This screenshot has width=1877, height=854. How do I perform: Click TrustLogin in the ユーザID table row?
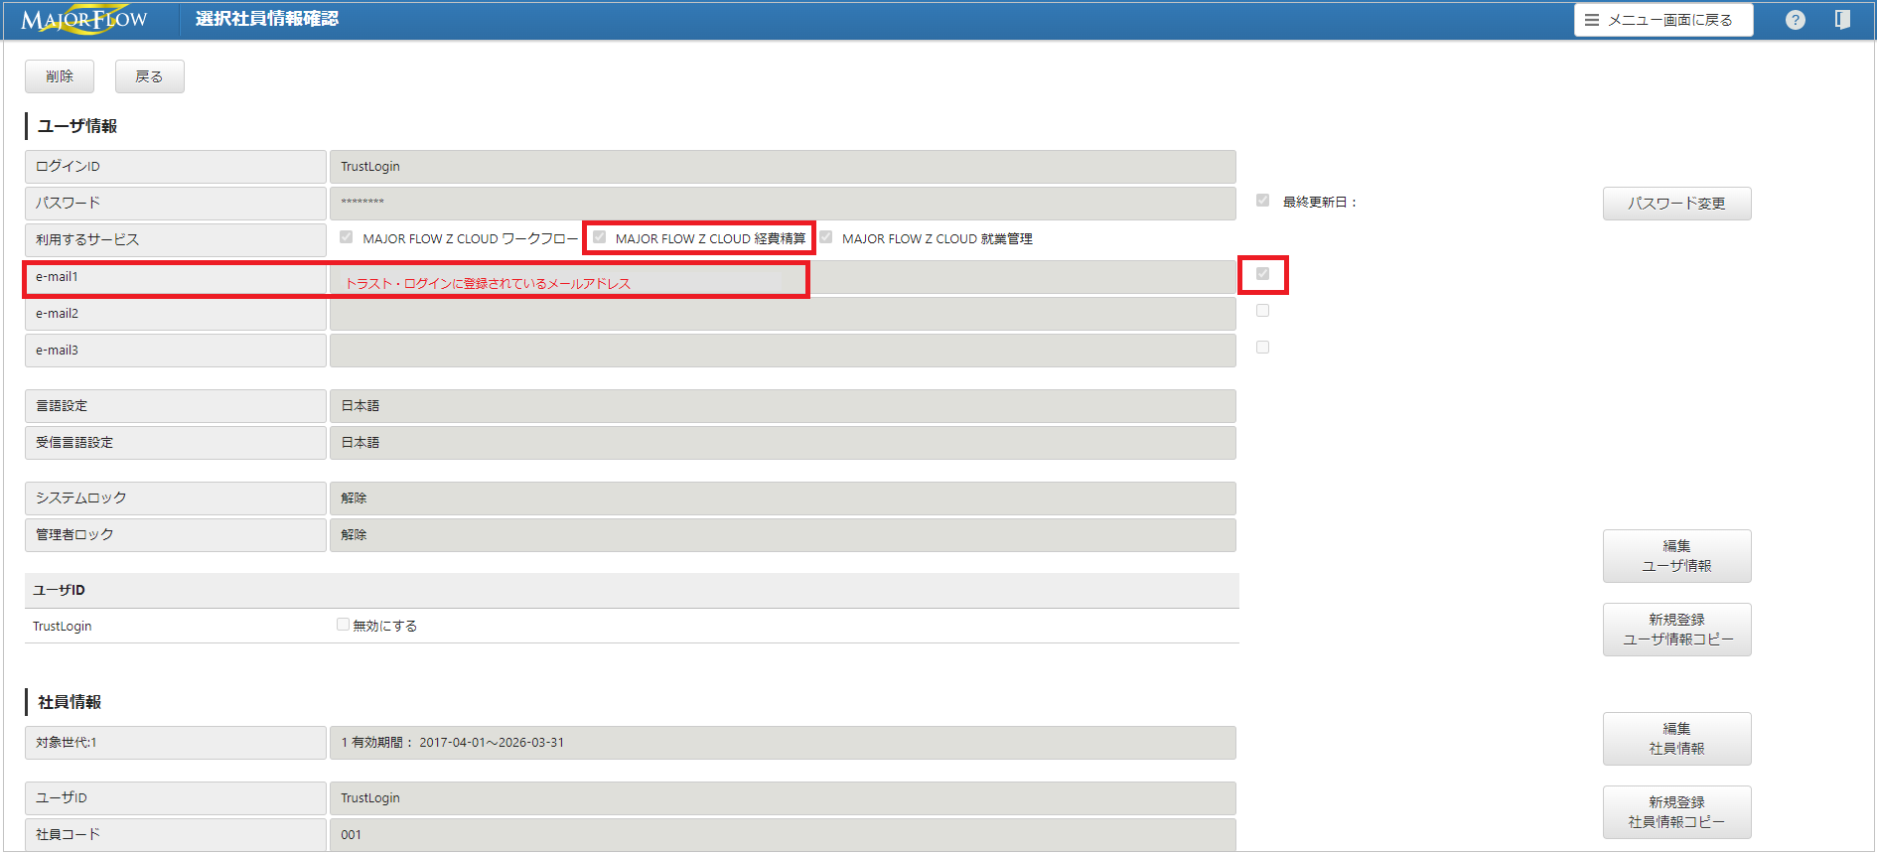coord(63,626)
